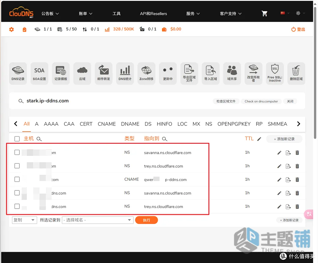Edit the savanna NS record in first row
The image size is (318, 263).
tap(279, 153)
